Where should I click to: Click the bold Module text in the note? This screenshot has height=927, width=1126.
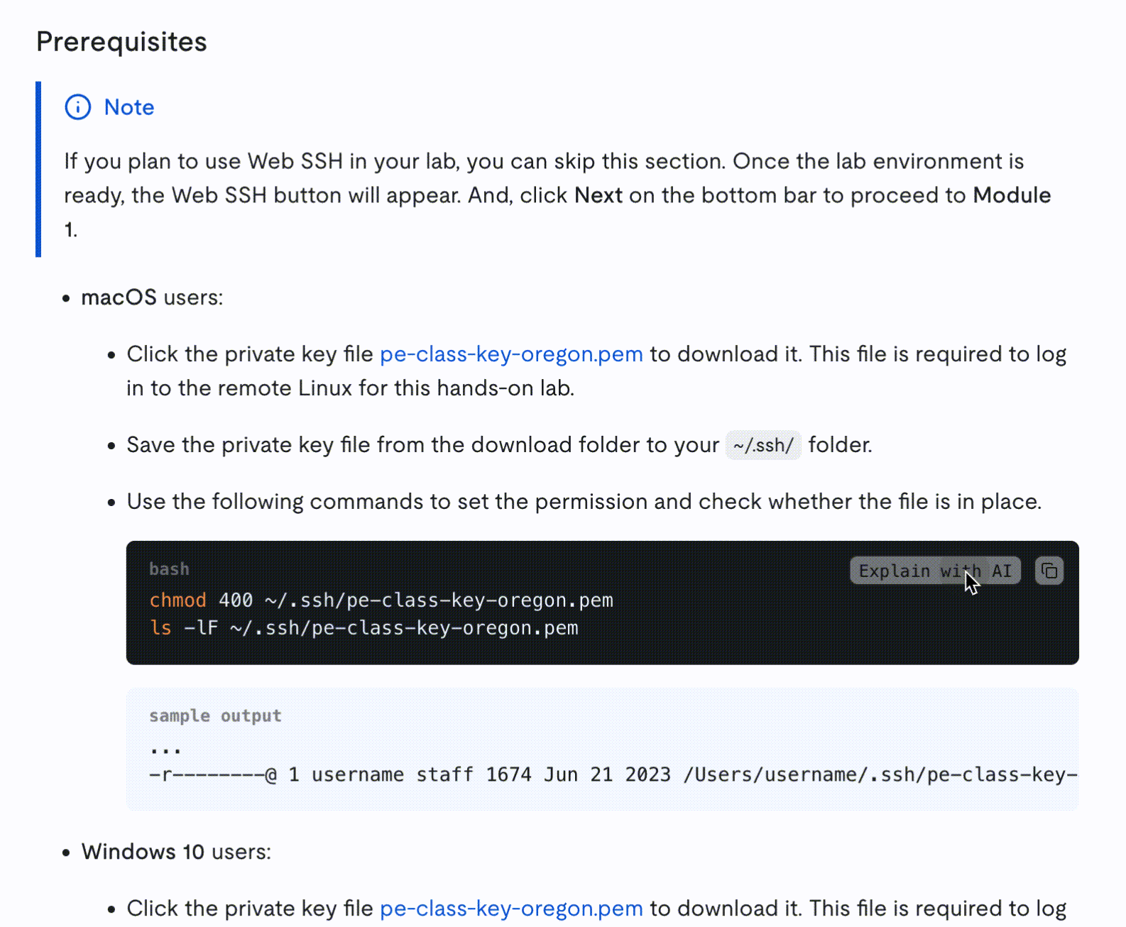click(x=1011, y=195)
